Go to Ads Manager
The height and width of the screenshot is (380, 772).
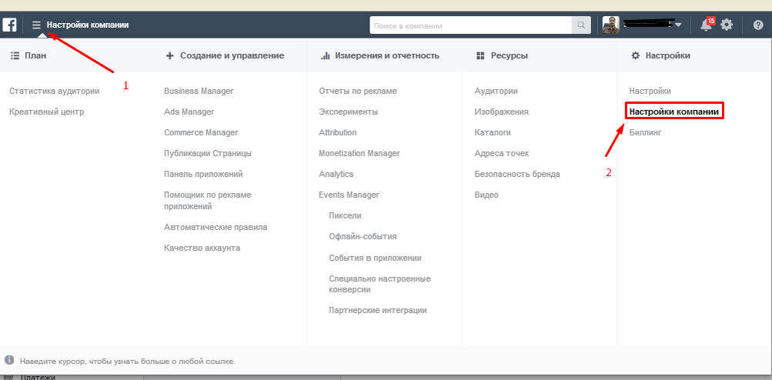[x=189, y=112]
